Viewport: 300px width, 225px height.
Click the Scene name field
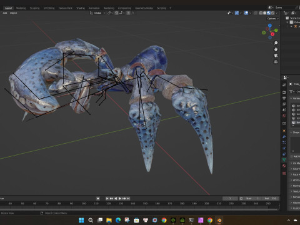tap(284, 7)
